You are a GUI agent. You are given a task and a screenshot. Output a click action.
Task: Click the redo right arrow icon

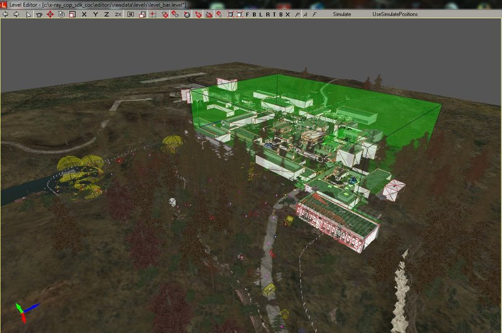(16, 14)
